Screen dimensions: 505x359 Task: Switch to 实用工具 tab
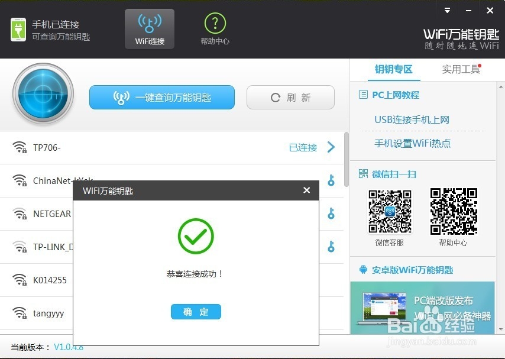(x=461, y=69)
